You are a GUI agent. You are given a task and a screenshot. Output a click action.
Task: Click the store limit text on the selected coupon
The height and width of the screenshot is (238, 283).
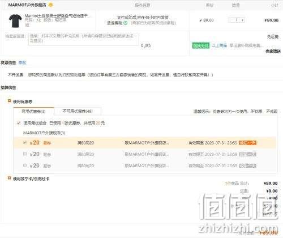[x=147, y=143]
